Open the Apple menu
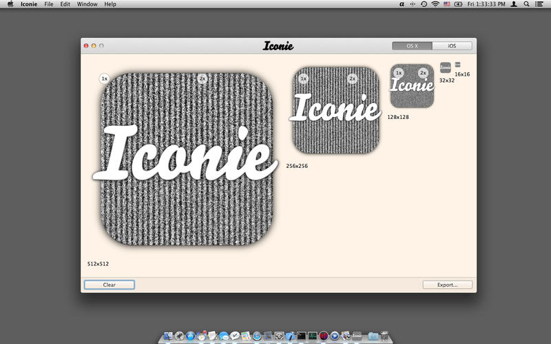This screenshot has width=551, height=344. (x=10, y=4)
